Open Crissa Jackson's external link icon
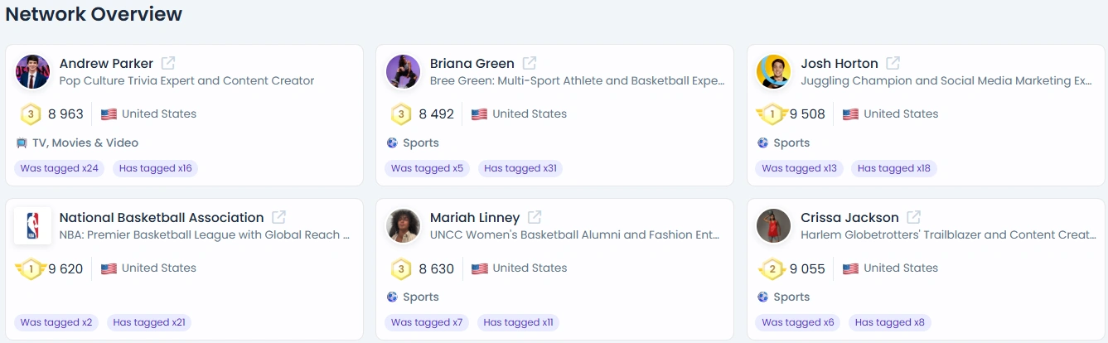This screenshot has width=1108, height=343. [x=914, y=217]
